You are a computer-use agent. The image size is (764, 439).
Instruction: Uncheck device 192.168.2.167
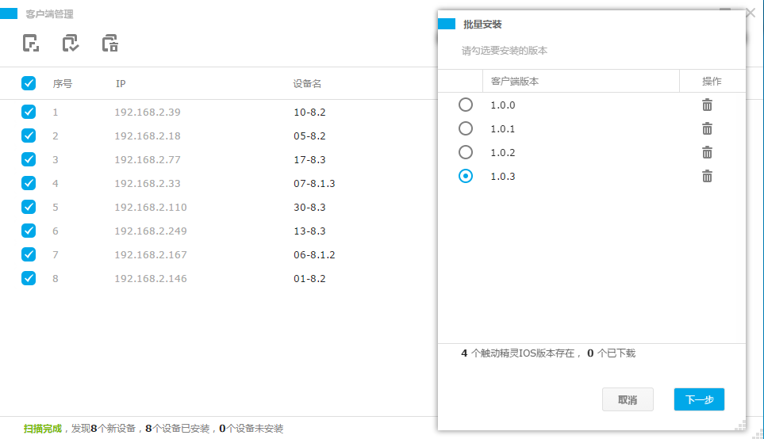click(29, 254)
